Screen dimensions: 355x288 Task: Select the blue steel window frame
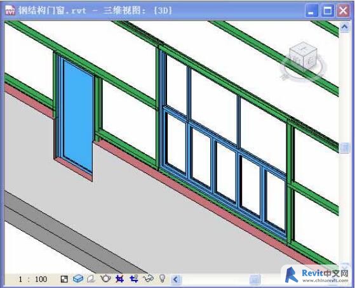[224, 145]
